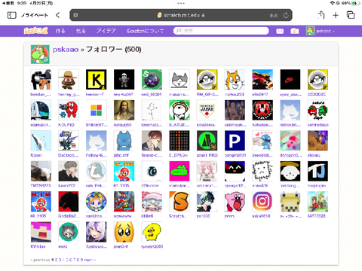The width and height of the screenshot is (362, 271).
Task: Open the username under the TJ avatar
Action: pyautogui.click(x=317, y=186)
